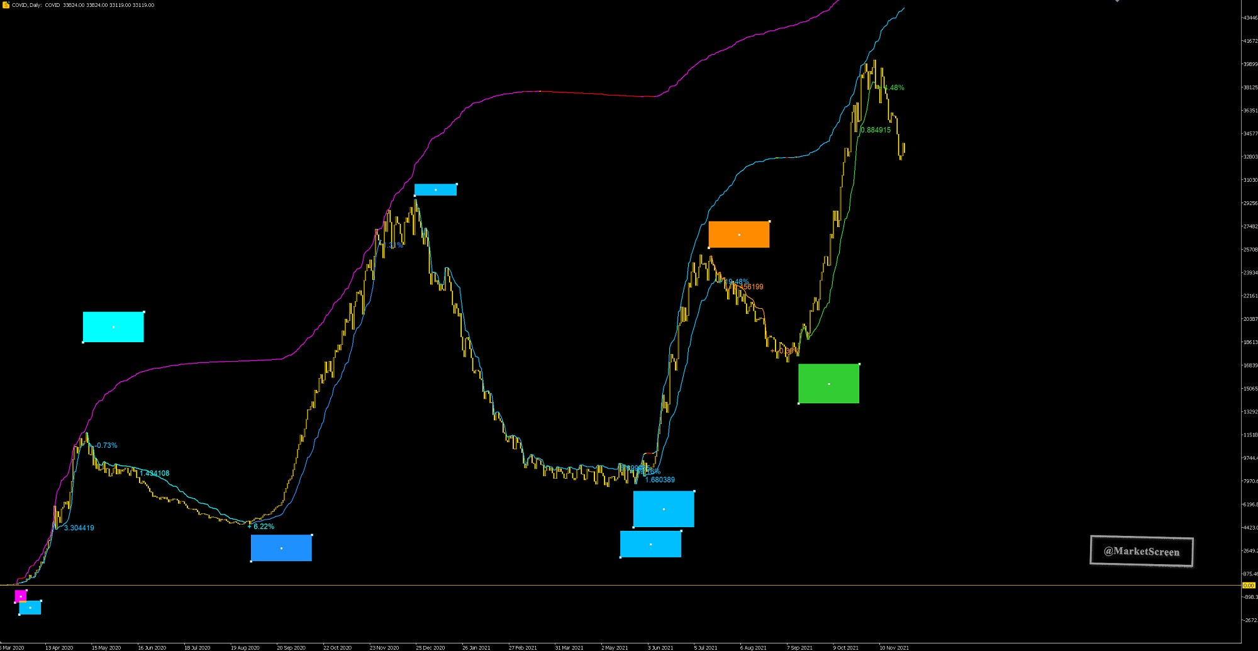This screenshot has height=651, width=1258.
Task: Click the chart icon next to COVID, Daily
Action: click(6, 5)
